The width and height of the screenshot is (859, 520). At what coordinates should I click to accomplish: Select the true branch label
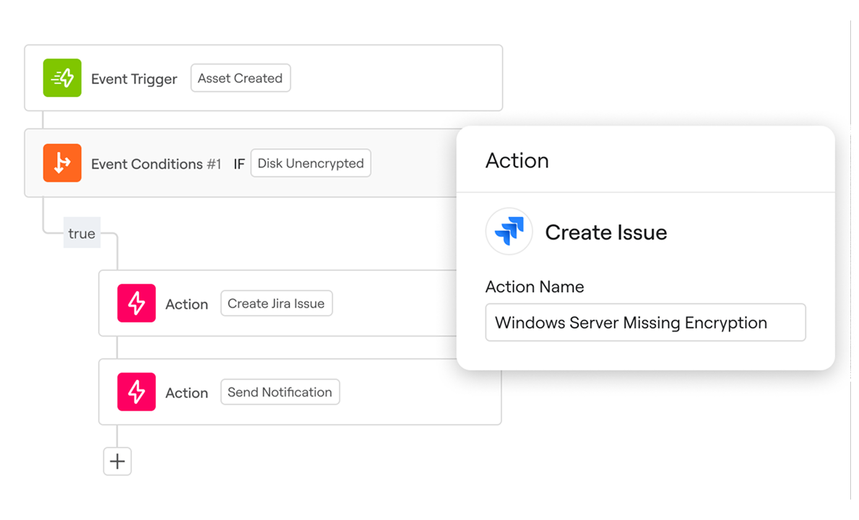[81, 233]
